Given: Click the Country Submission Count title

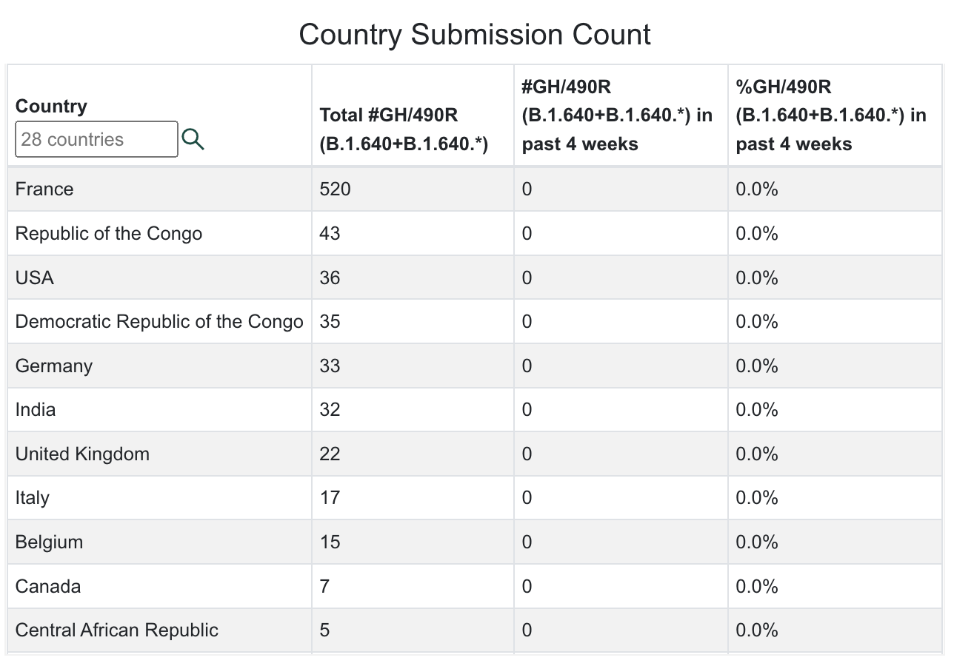Looking at the screenshot, I should coord(475,35).
